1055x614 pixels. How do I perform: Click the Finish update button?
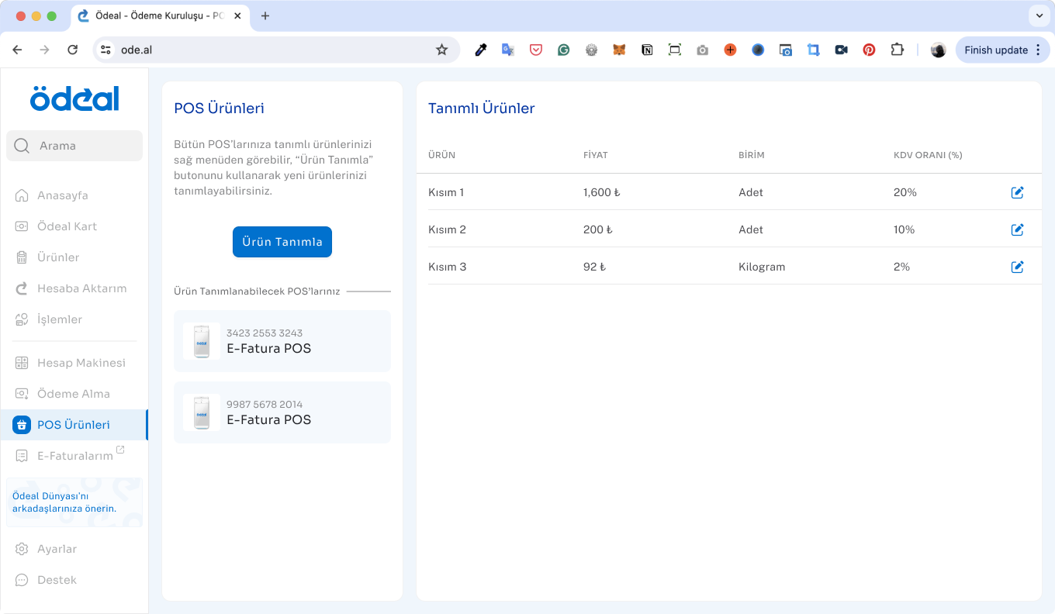(1002, 50)
